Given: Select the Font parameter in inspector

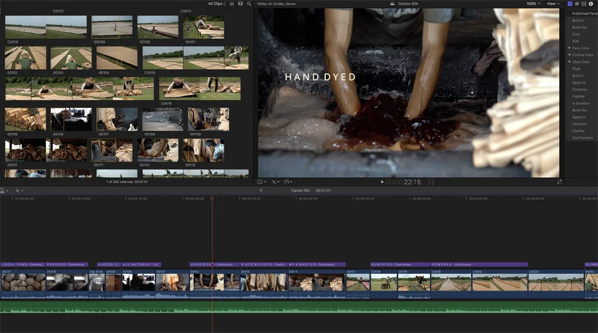Looking at the screenshot, I should click(575, 34).
